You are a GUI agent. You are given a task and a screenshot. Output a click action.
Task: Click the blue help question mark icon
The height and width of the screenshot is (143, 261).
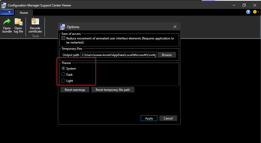click(x=248, y=12)
